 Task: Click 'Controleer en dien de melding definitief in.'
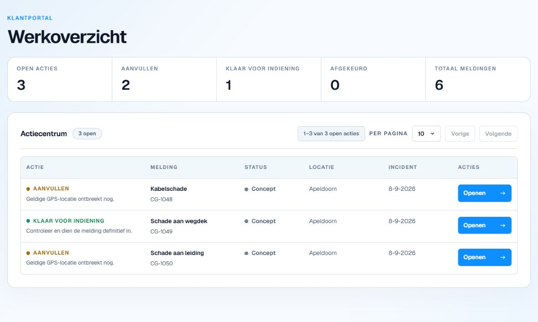pos(79,231)
